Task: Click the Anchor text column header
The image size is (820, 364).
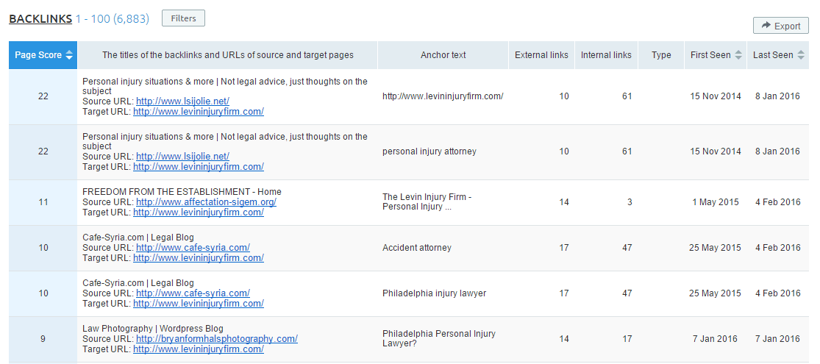Action: tap(443, 55)
